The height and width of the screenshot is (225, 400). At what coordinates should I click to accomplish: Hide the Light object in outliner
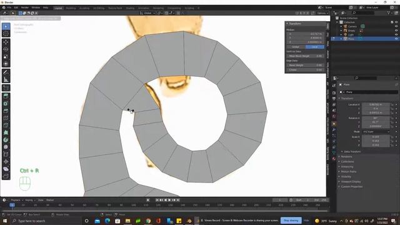[396, 34]
